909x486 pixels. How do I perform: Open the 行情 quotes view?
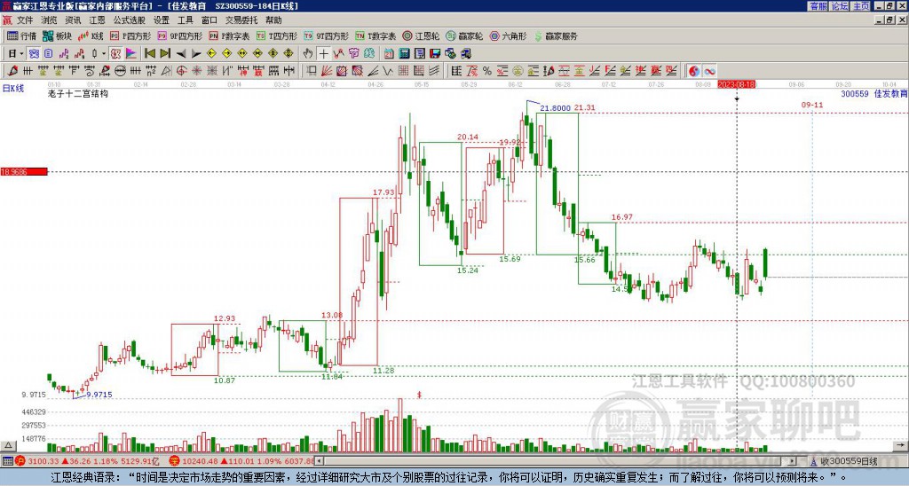click(22, 35)
